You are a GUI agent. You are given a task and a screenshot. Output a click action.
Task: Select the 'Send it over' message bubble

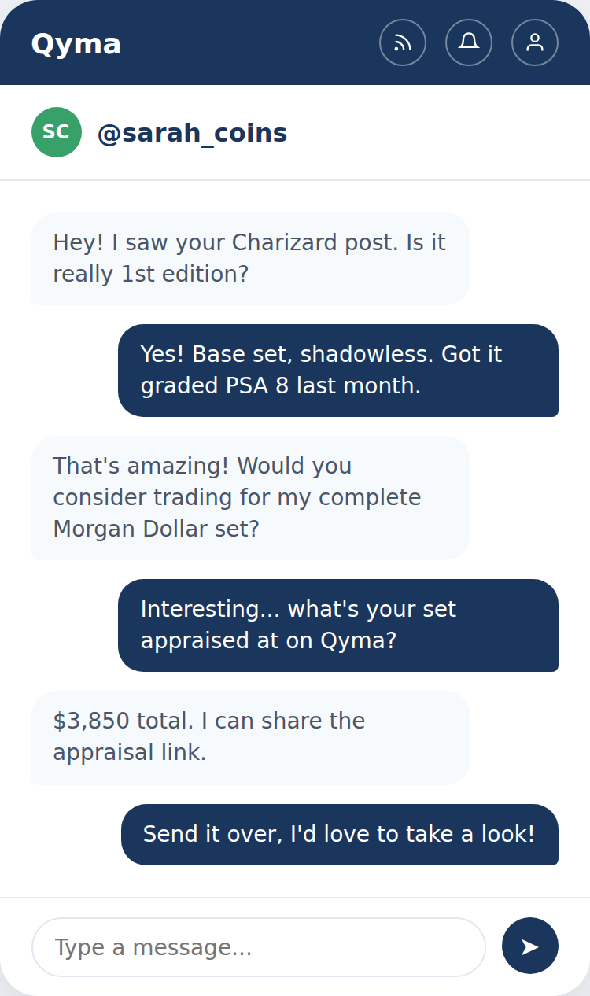pyautogui.click(x=339, y=835)
